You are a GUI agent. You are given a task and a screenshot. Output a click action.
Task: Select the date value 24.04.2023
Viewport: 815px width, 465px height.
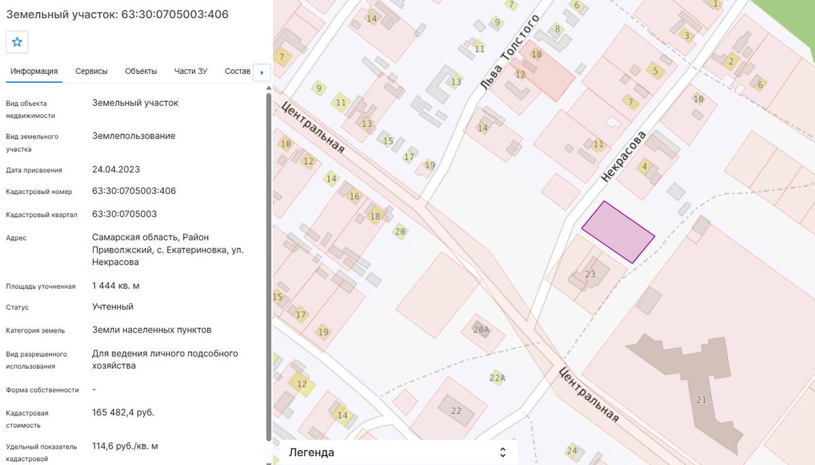116,169
